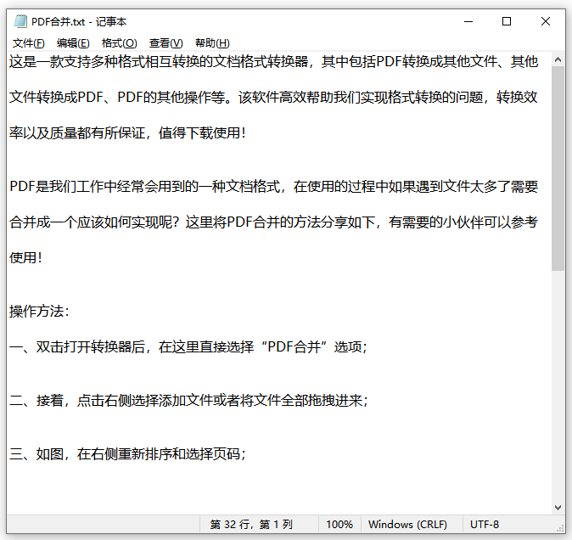
Task: Expand the 格式(O) menu
Action: point(119,43)
